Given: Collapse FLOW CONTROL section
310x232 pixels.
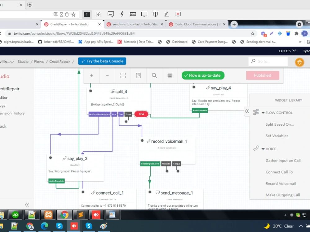Looking at the screenshot, I should [263, 113].
